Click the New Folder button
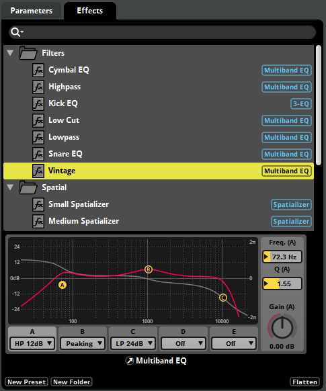 (x=71, y=382)
